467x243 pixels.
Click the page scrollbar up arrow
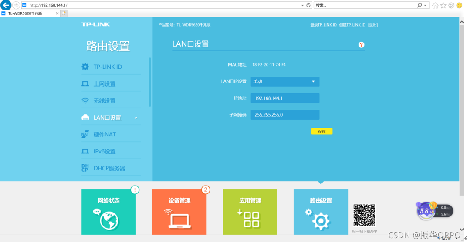[462, 22]
